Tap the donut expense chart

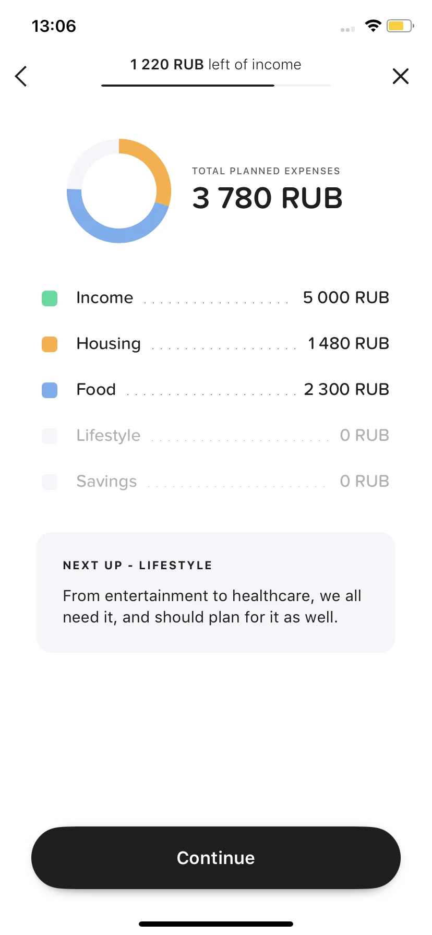pos(119,190)
